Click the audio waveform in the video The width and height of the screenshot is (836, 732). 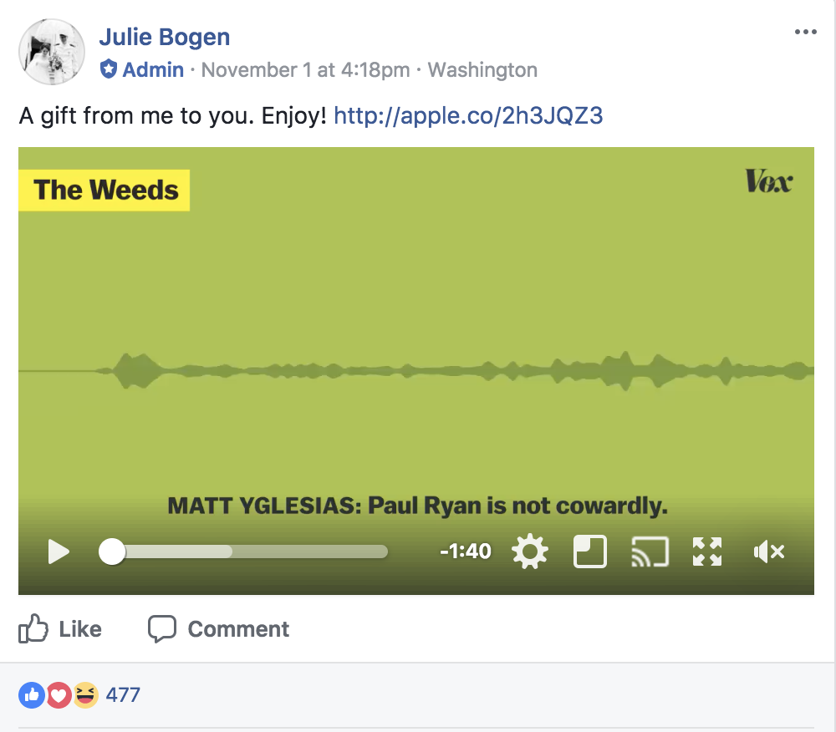[416, 370]
